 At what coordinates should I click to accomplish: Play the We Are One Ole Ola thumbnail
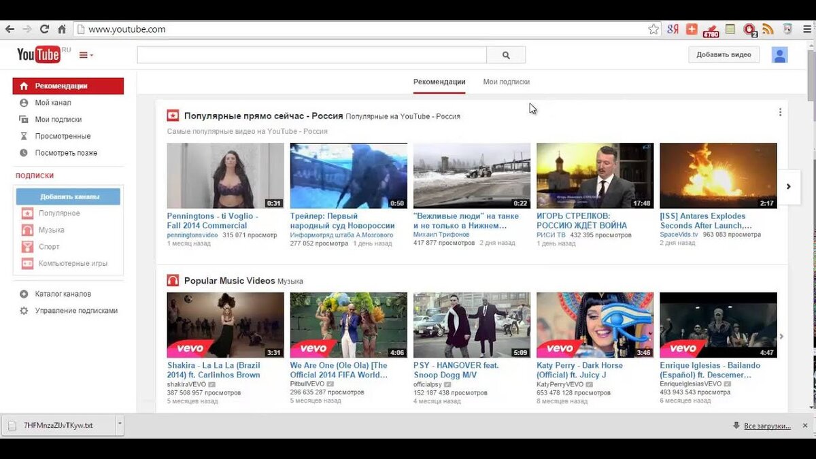coord(349,325)
